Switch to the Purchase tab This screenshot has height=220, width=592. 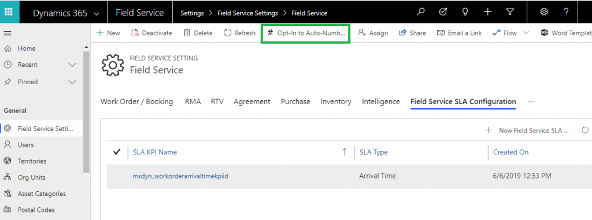click(x=295, y=101)
